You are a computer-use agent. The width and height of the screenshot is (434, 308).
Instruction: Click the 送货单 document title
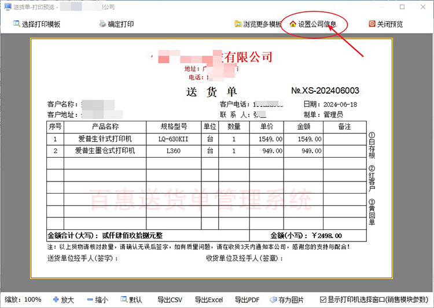pyautogui.click(x=212, y=92)
